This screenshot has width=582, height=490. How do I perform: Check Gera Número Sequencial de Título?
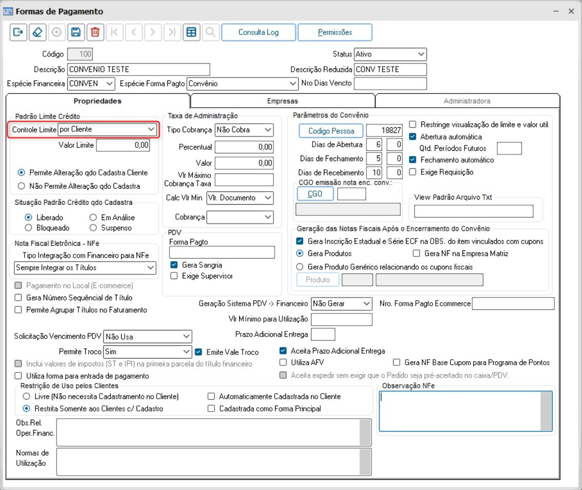(x=18, y=298)
